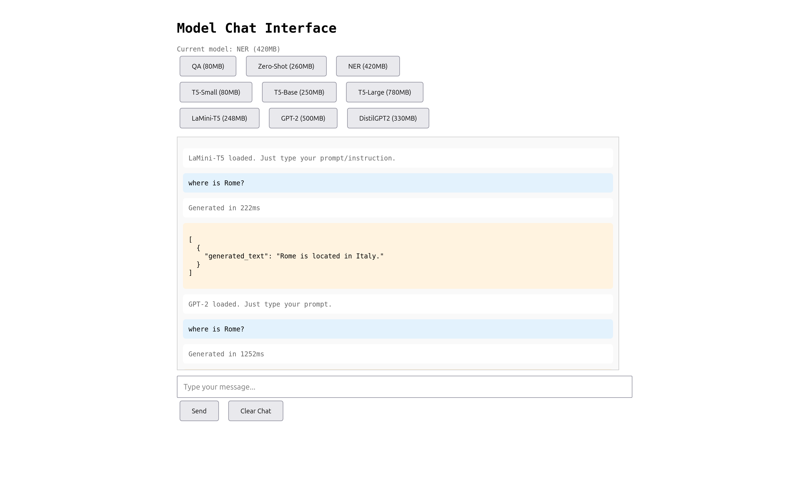Viewport: 796px width, 498px height.
Task: Switch to the LaMini-T5 (248MB) model
Action: coord(219,118)
